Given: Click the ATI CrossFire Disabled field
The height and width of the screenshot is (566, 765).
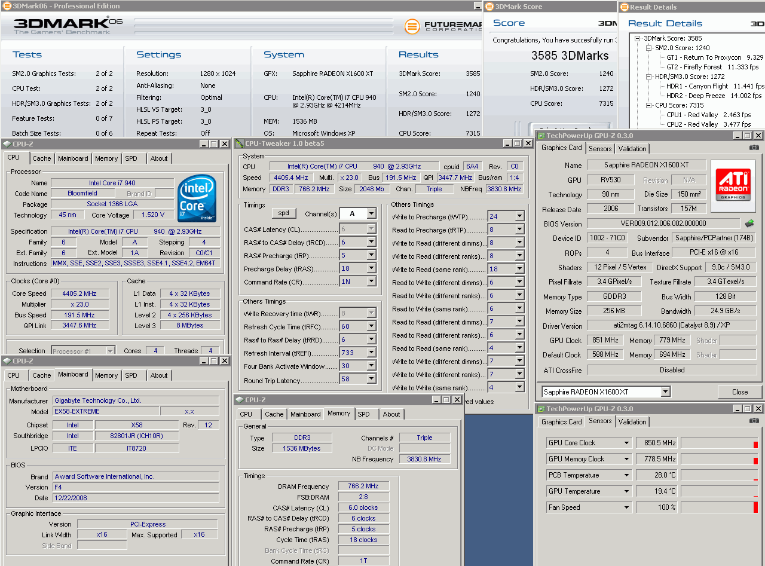Looking at the screenshot, I should click(x=672, y=370).
